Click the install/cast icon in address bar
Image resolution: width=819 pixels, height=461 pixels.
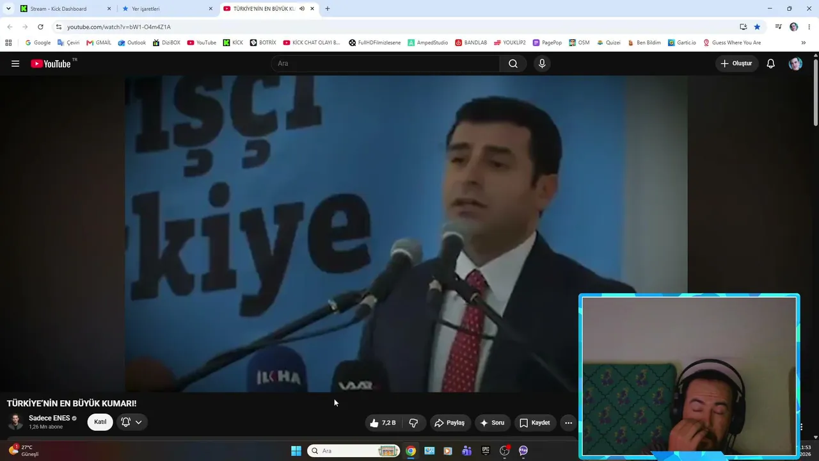pyautogui.click(x=743, y=27)
